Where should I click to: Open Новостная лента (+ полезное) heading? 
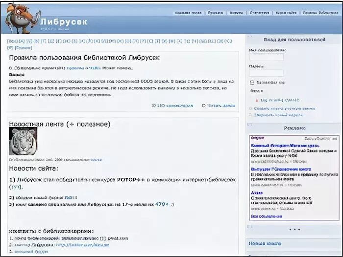[x=60, y=124]
